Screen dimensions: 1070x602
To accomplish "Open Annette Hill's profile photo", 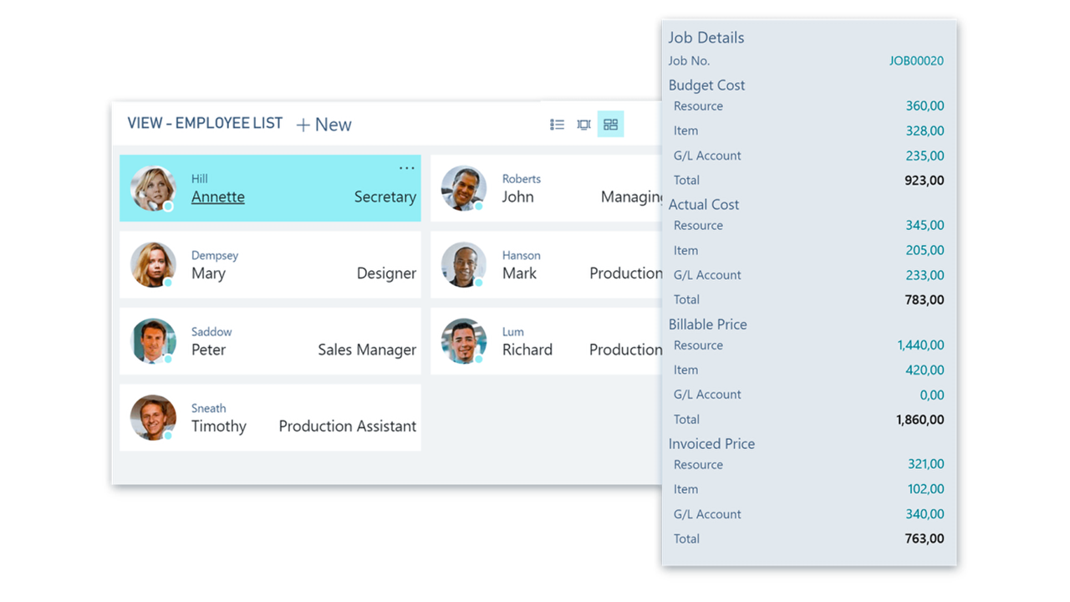I will click(153, 189).
